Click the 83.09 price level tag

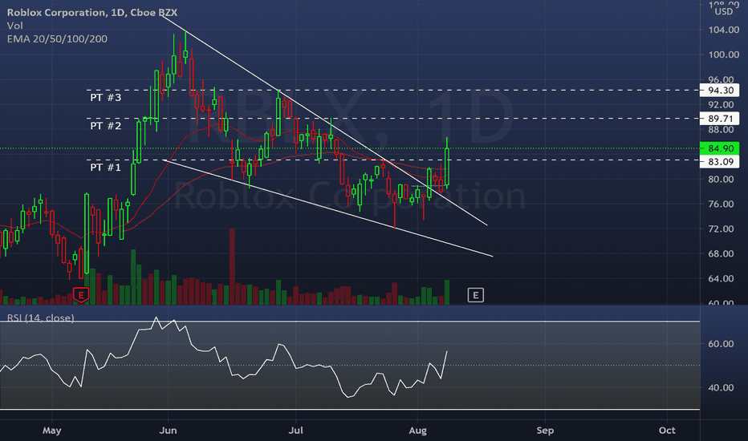(x=720, y=162)
